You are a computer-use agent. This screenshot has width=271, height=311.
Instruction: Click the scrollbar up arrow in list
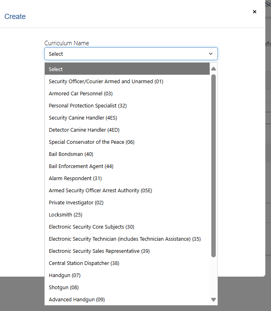coord(213,69)
